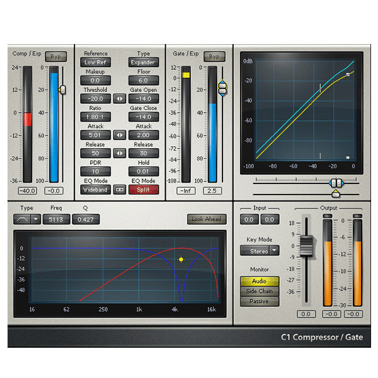This screenshot has height=378, width=378.
Task: Click the Gate Close -14.0 field
Action: click(x=144, y=117)
